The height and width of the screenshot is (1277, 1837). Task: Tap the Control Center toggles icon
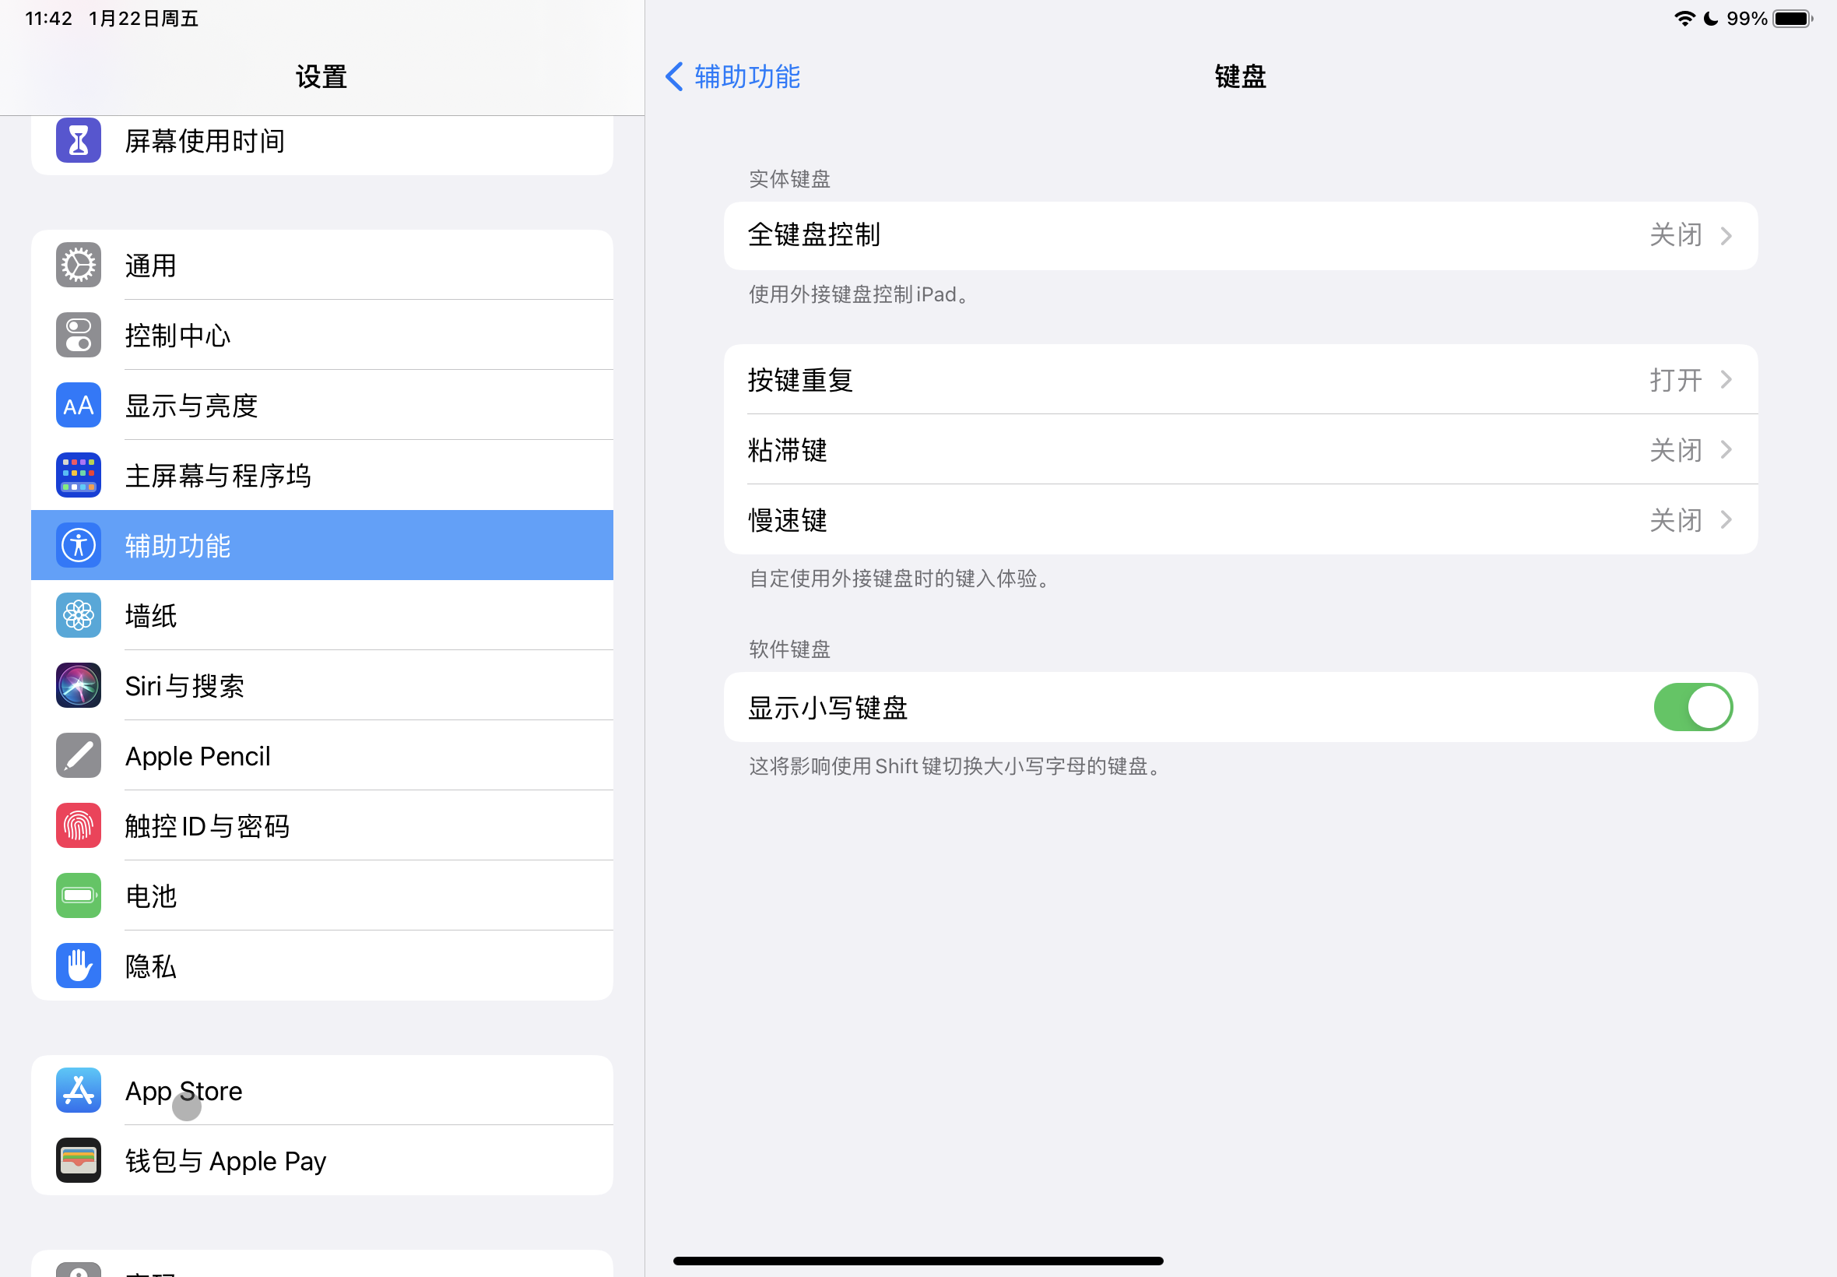pyautogui.click(x=79, y=335)
